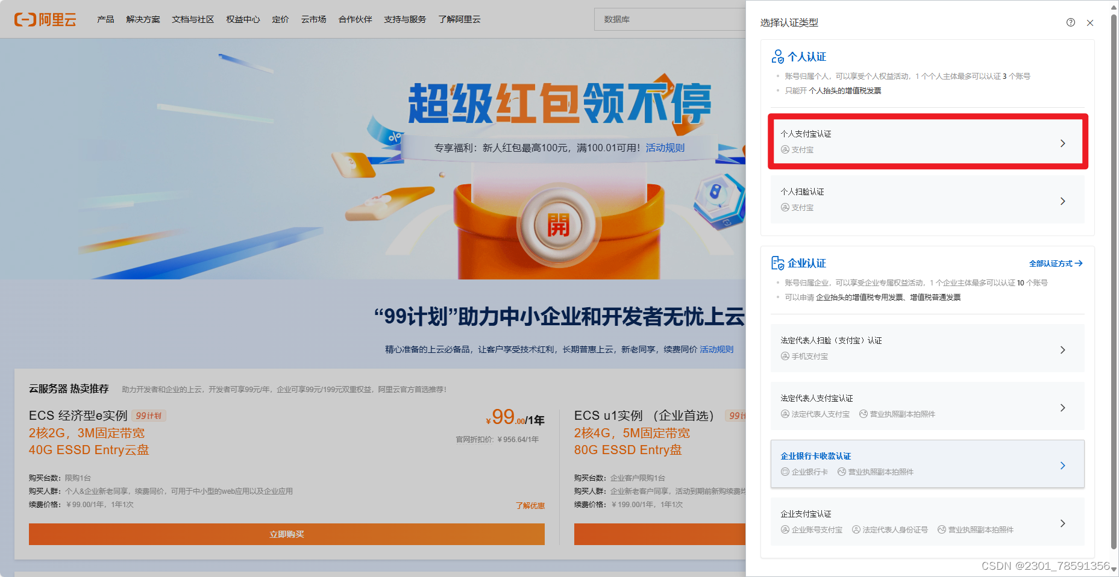Open the 定价 menu item

(x=280, y=19)
